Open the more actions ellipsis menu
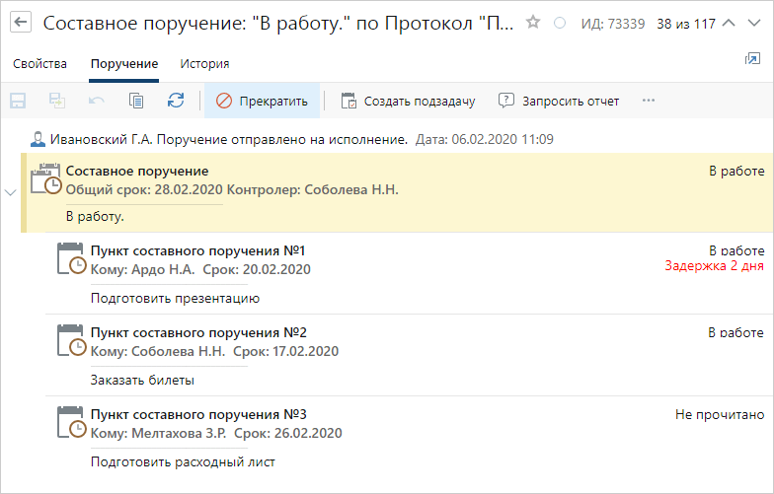774x494 pixels. pyautogui.click(x=648, y=101)
